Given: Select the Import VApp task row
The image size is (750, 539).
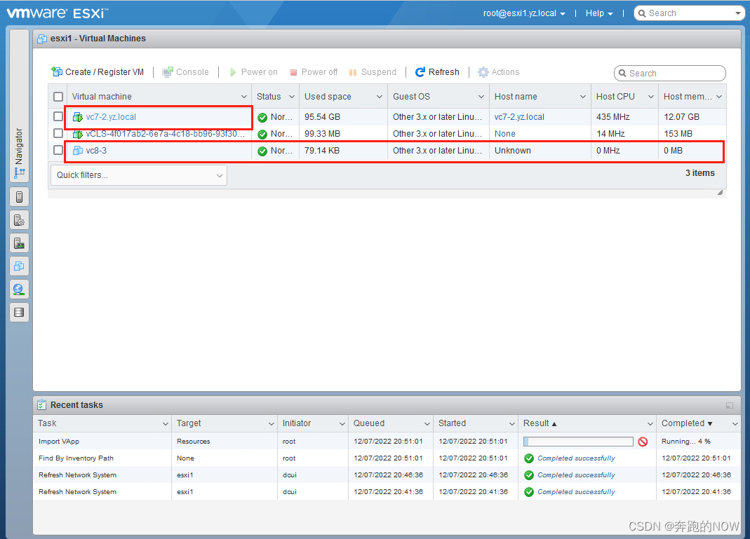Looking at the screenshot, I should [387, 442].
